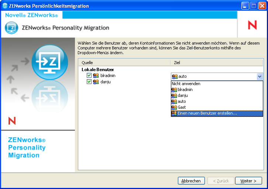
Task: Click the Quelle column header
Action: click(125, 63)
